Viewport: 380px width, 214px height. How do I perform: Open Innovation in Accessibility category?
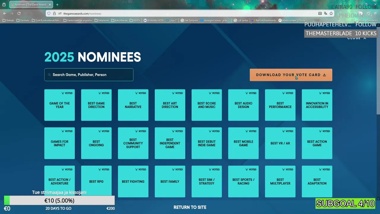click(x=317, y=105)
